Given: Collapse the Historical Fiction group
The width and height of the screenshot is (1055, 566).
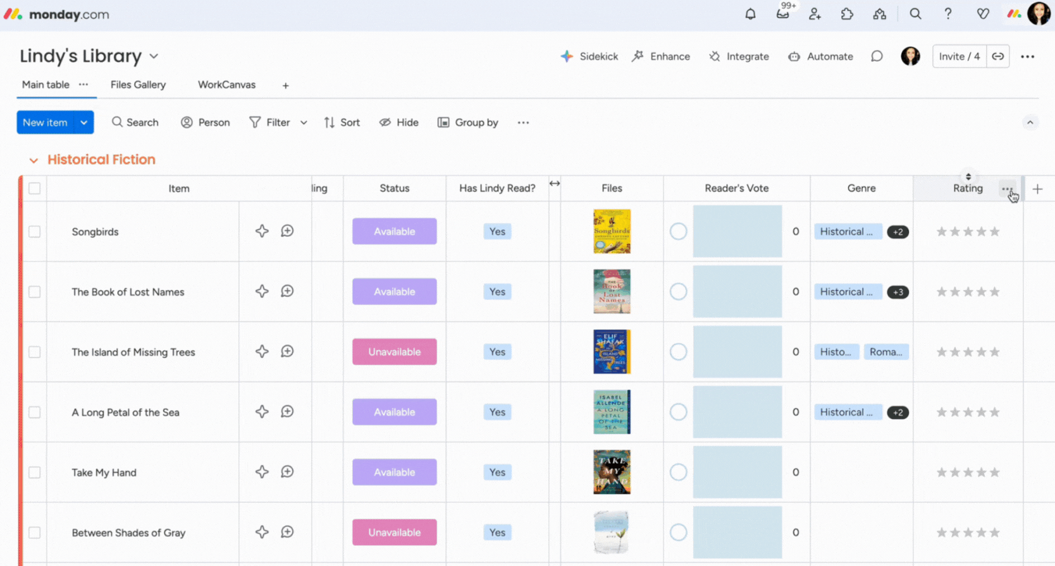Looking at the screenshot, I should click(x=34, y=160).
